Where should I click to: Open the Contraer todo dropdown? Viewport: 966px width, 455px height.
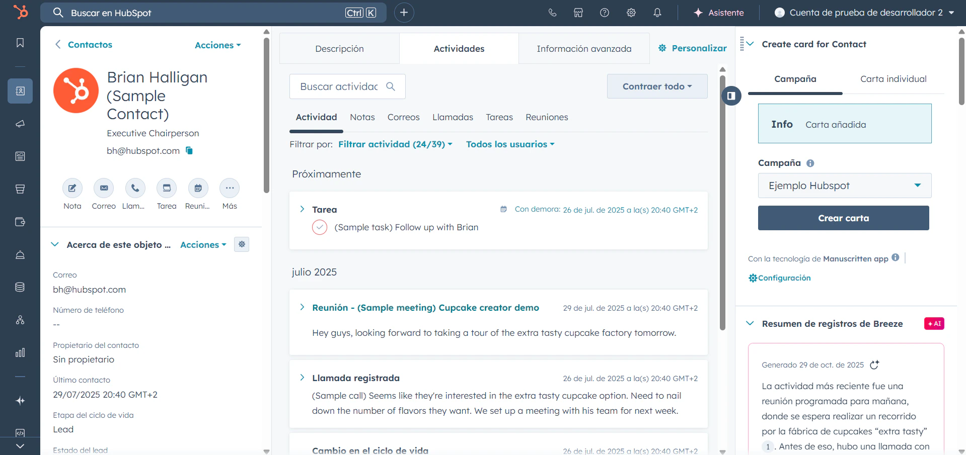pyautogui.click(x=657, y=86)
